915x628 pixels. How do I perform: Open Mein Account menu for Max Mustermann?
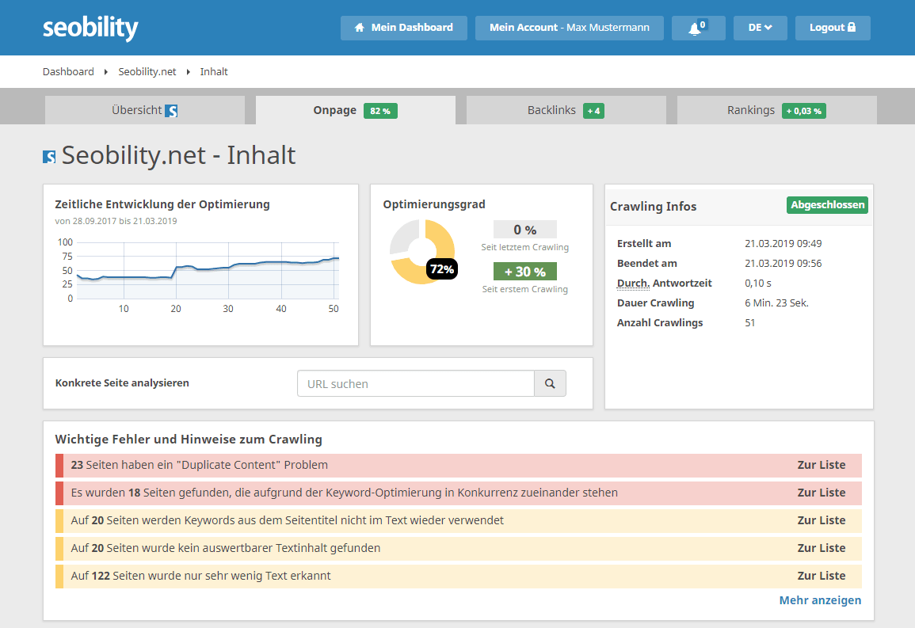tap(569, 28)
